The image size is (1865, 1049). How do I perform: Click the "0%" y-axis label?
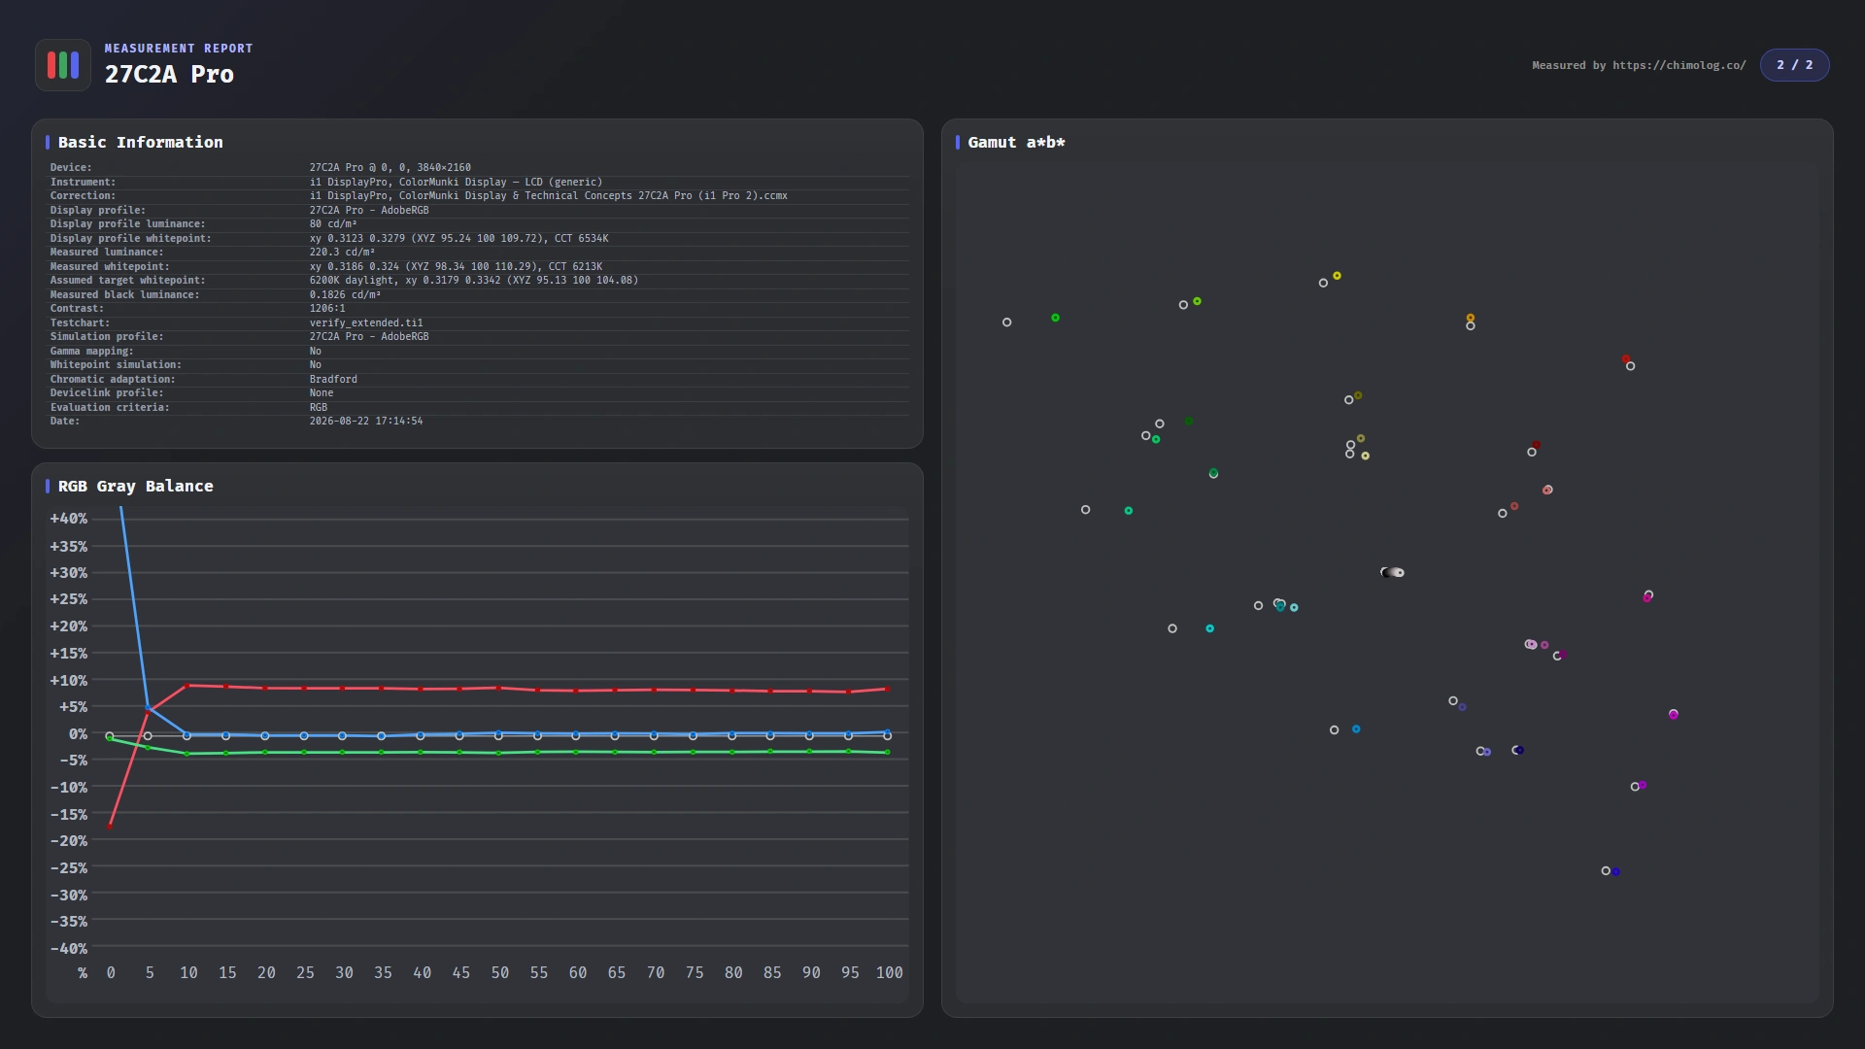tap(78, 734)
